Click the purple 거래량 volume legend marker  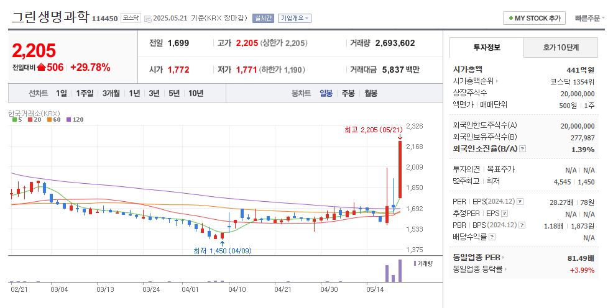pyautogui.click(x=415, y=263)
